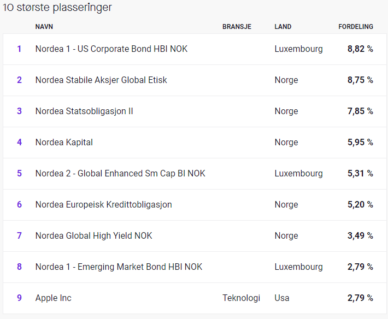Click the Usa country cell
The width and height of the screenshot is (388, 319).
tap(282, 298)
